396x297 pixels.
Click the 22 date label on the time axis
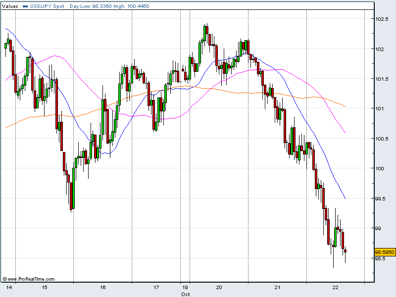[x=335, y=287]
